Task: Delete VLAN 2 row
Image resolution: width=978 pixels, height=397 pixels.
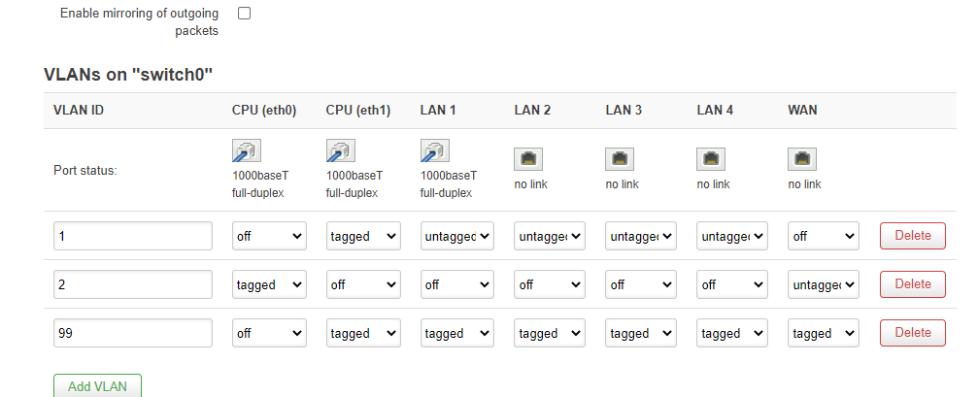Action: [913, 284]
